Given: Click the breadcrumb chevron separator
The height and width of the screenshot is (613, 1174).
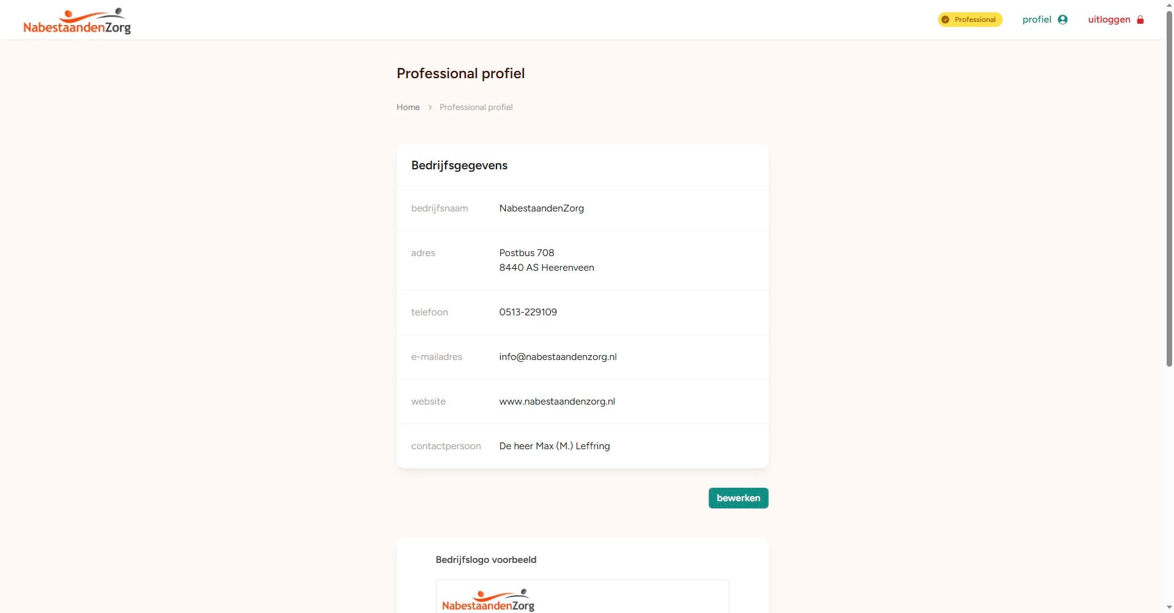Looking at the screenshot, I should click(x=430, y=108).
